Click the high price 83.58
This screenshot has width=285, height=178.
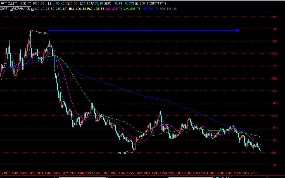73,3
